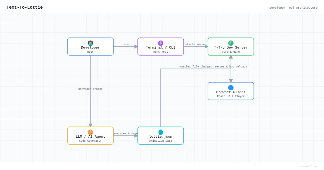
Task: Click the "generates & saves" edge label
Action: point(126,134)
